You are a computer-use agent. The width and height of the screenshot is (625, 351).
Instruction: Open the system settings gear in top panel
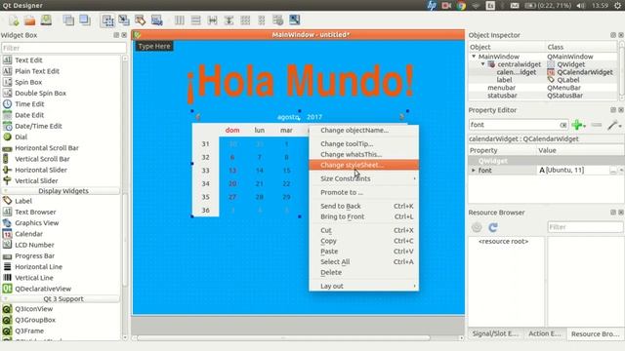pyautogui.click(x=617, y=6)
